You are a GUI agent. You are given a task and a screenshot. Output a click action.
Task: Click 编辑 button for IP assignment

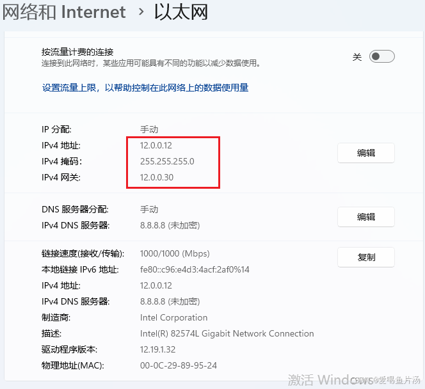click(366, 153)
